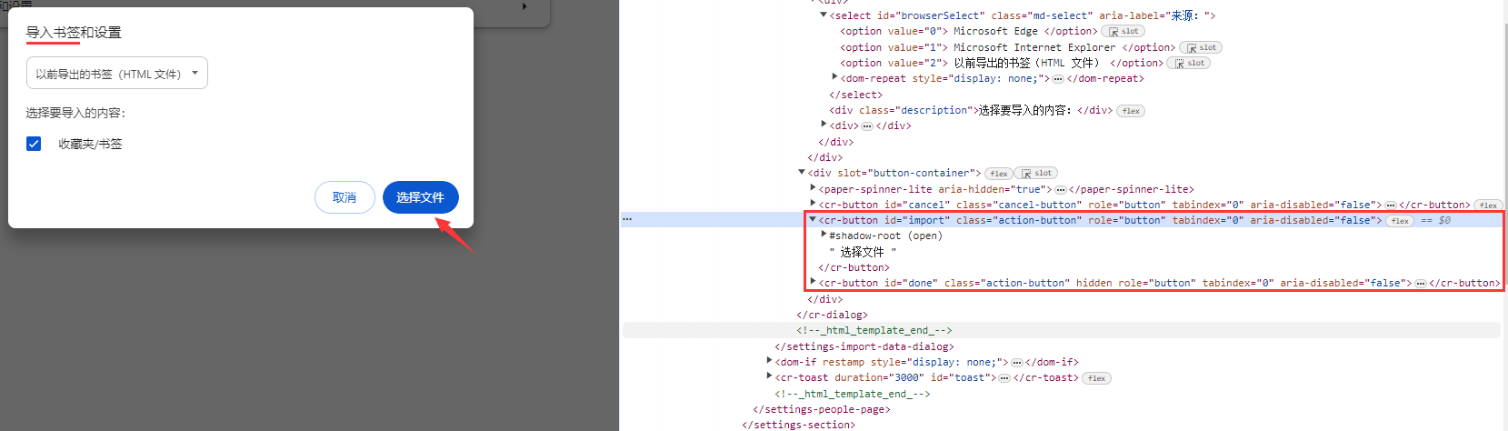Expand the cr-button id="done" node
The height and width of the screenshot is (431, 1508).
(x=813, y=282)
